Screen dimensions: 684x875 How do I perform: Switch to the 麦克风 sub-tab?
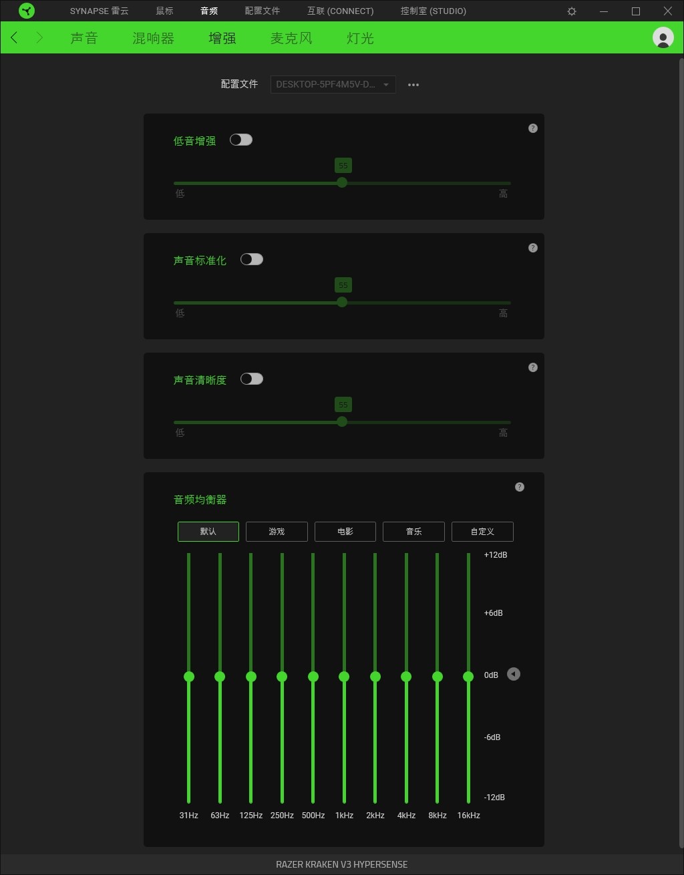coord(291,38)
